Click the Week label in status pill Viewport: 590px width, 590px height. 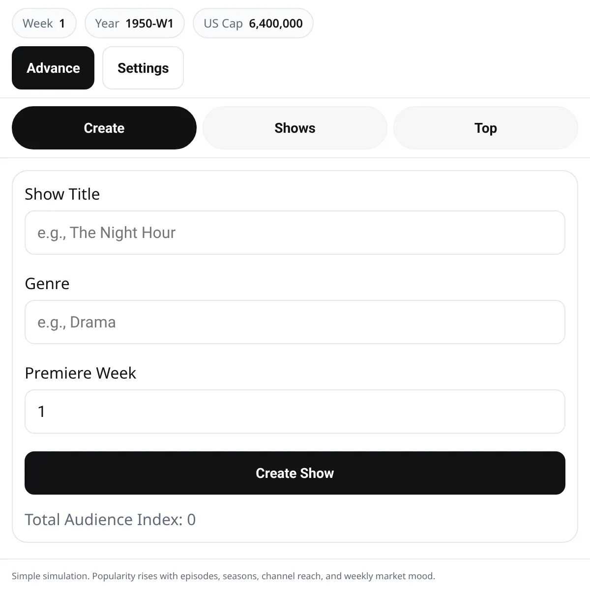coord(38,24)
